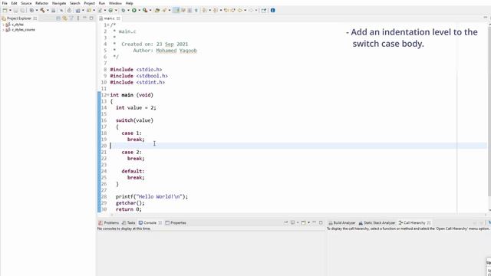Collapse the main function fold at line 12

[x=108, y=95]
